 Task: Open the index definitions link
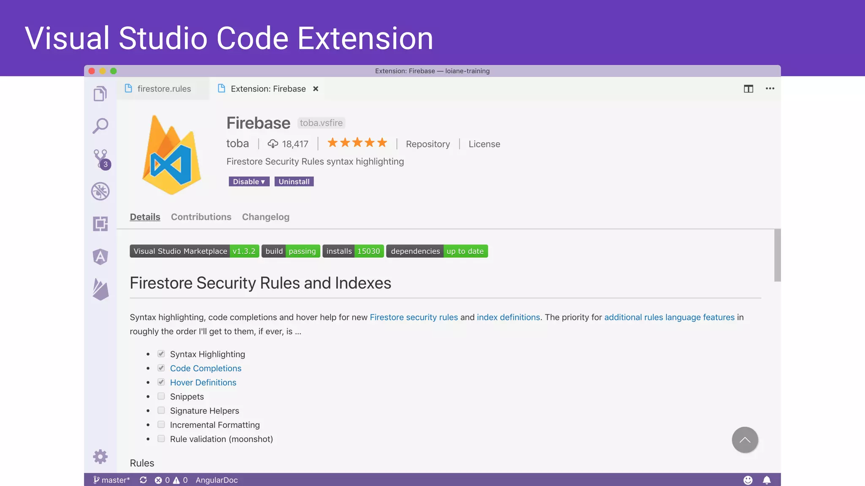pos(509,317)
